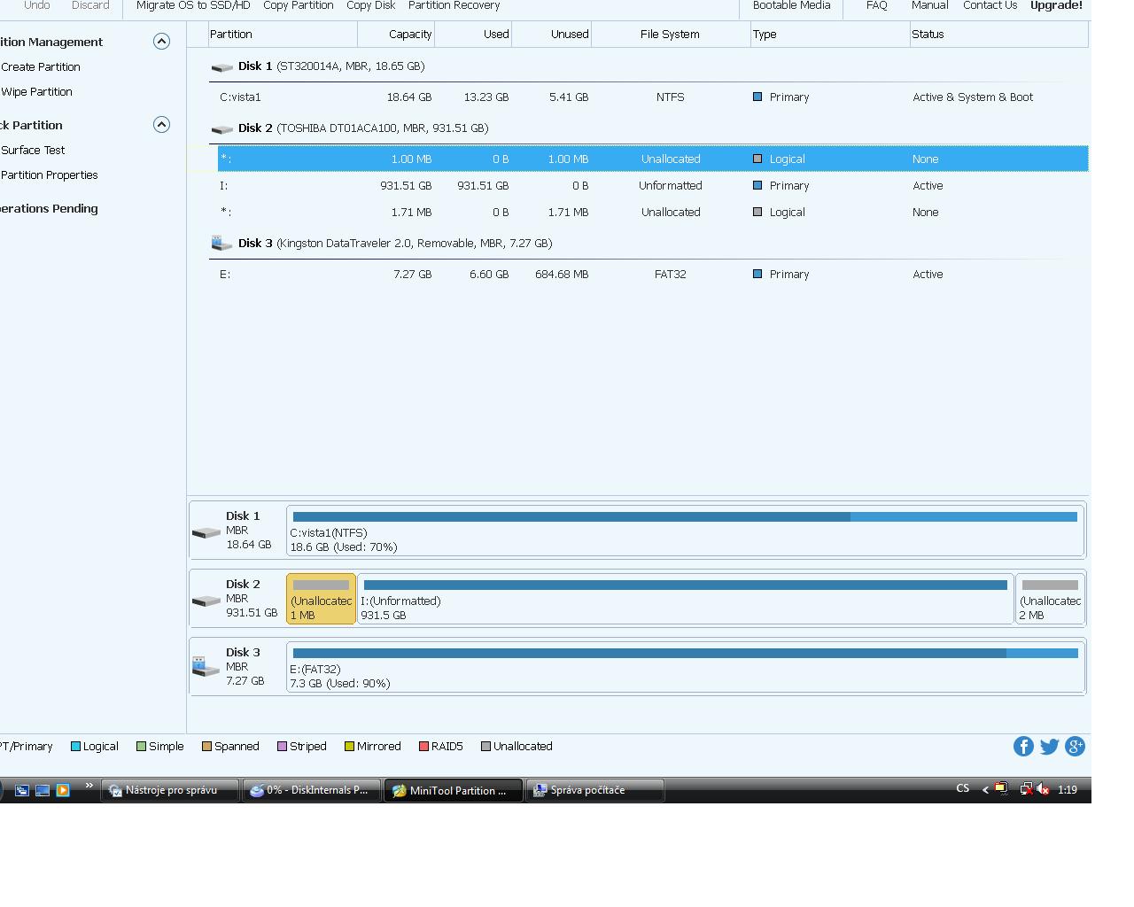1134x907 pixels.
Task: Show hidden tray icons arrow
Action: (x=985, y=790)
